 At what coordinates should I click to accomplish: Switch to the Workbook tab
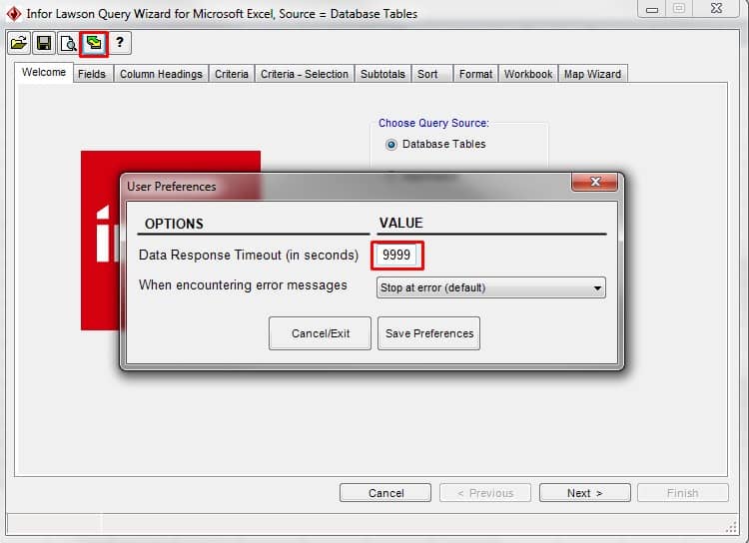[528, 74]
